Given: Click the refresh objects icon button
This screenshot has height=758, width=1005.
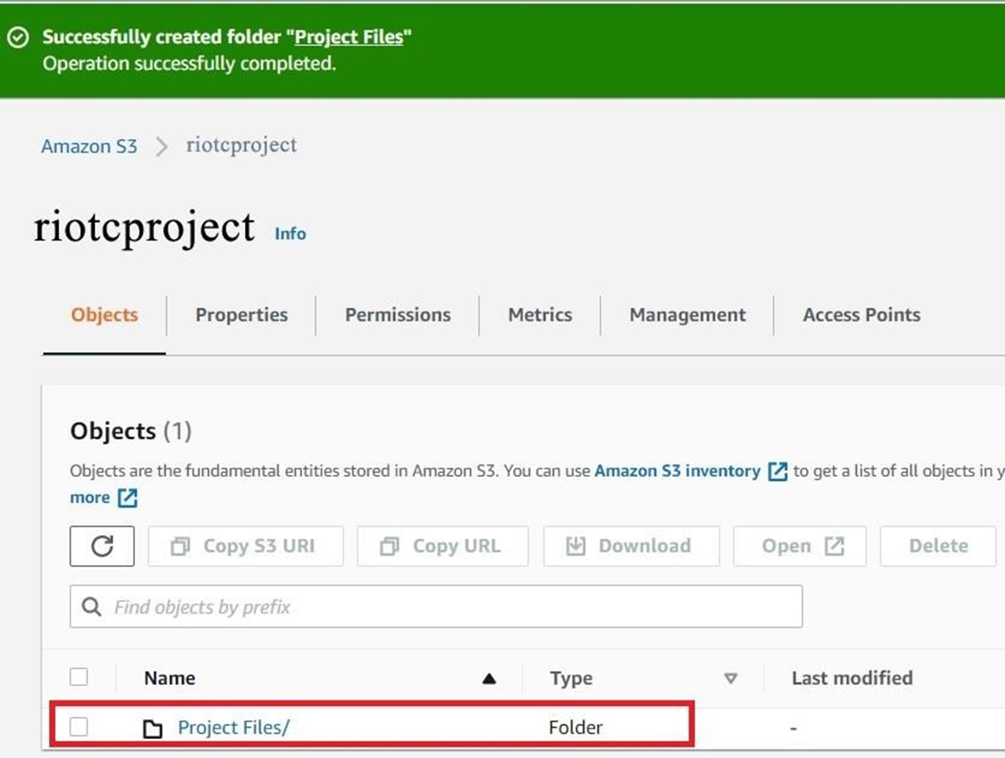Looking at the screenshot, I should coord(102,546).
